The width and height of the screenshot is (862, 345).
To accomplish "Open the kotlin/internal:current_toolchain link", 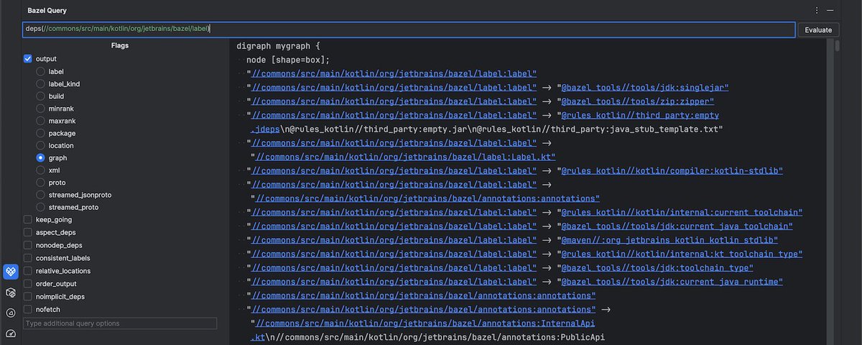I will pos(682,213).
